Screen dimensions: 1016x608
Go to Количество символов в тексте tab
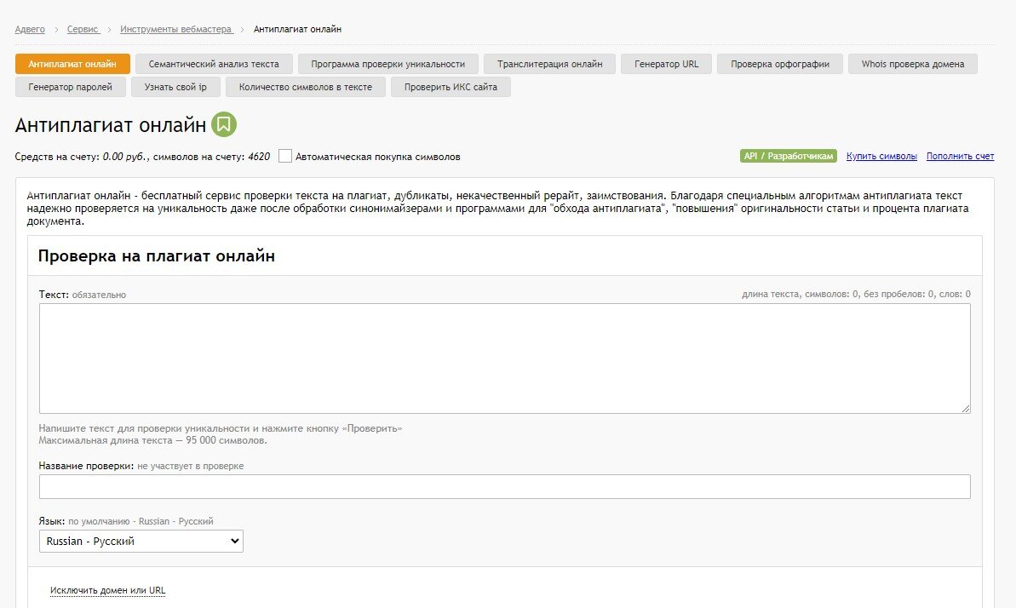[x=305, y=87]
